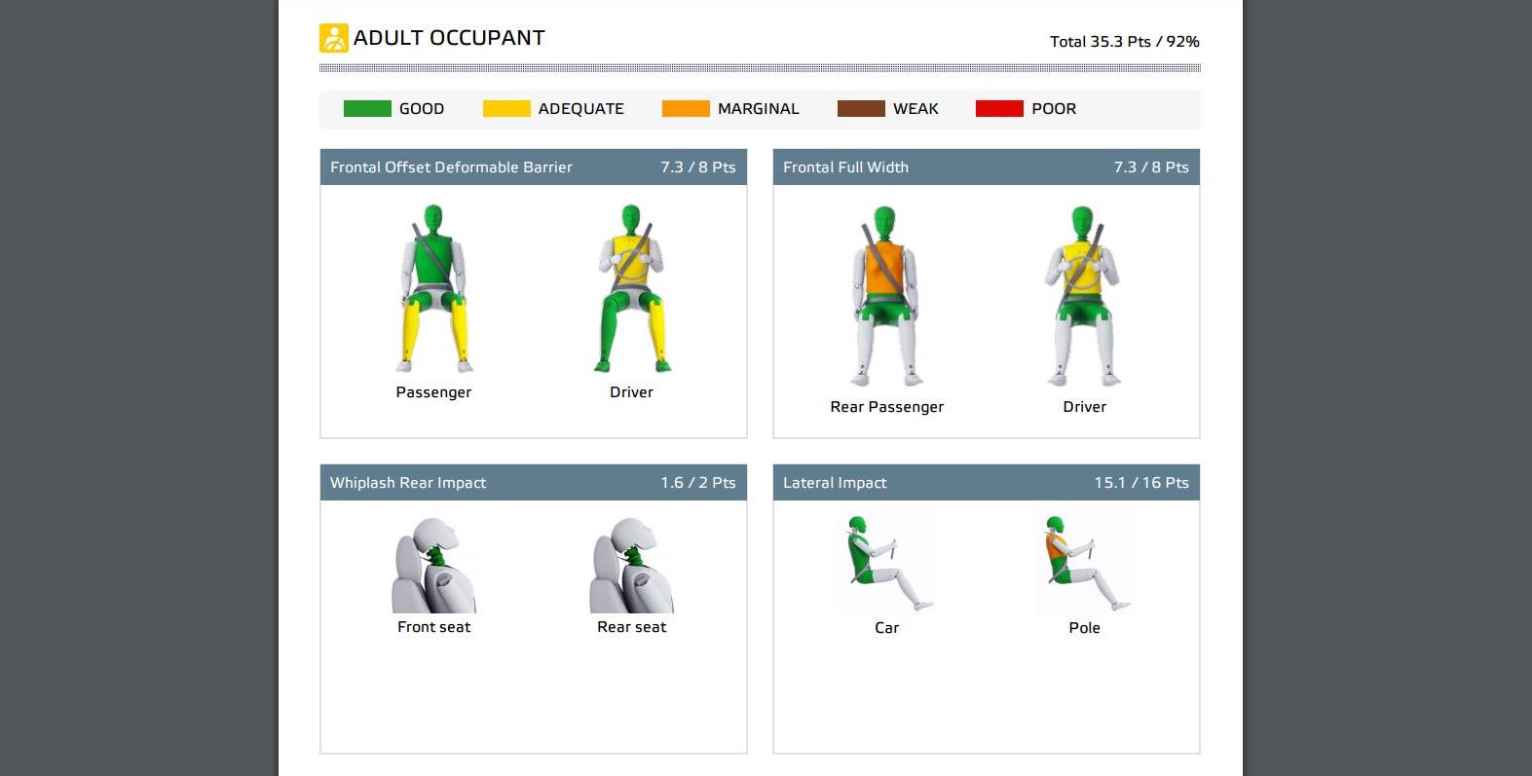Screen dimensions: 1532x776
Task: Click the green GOOD legend swatch
Action: 367,109
